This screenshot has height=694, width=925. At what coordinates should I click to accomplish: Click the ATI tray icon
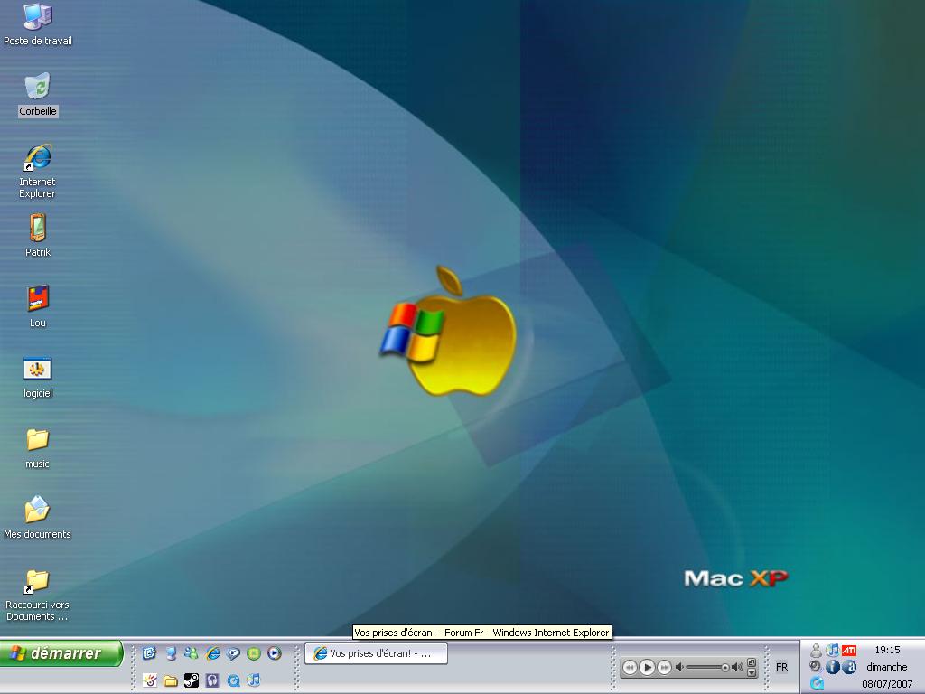849,651
